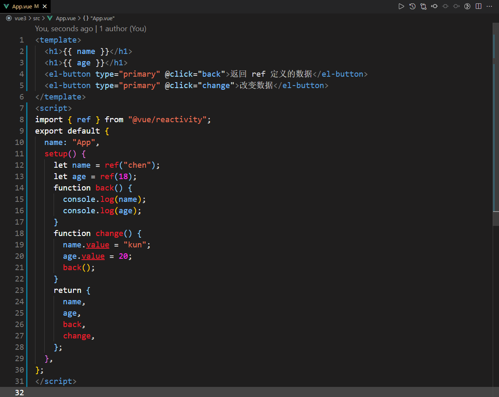Open the "App.vue" symbol breadcrumb dropdown

pyautogui.click(x=103, y=19)
